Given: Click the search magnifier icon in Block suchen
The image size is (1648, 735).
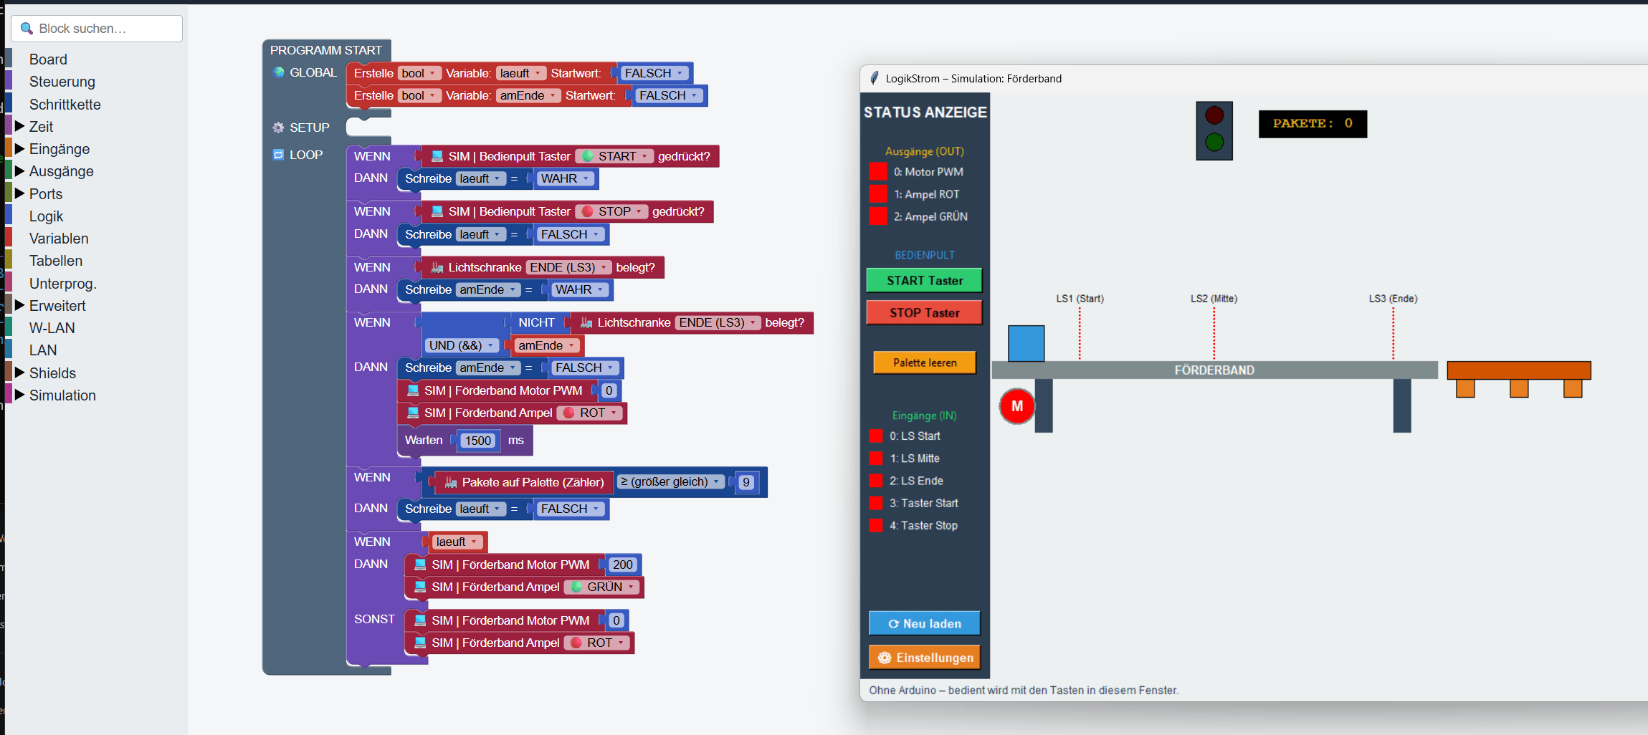Looking at the screenshot, I should click(27, 29).
